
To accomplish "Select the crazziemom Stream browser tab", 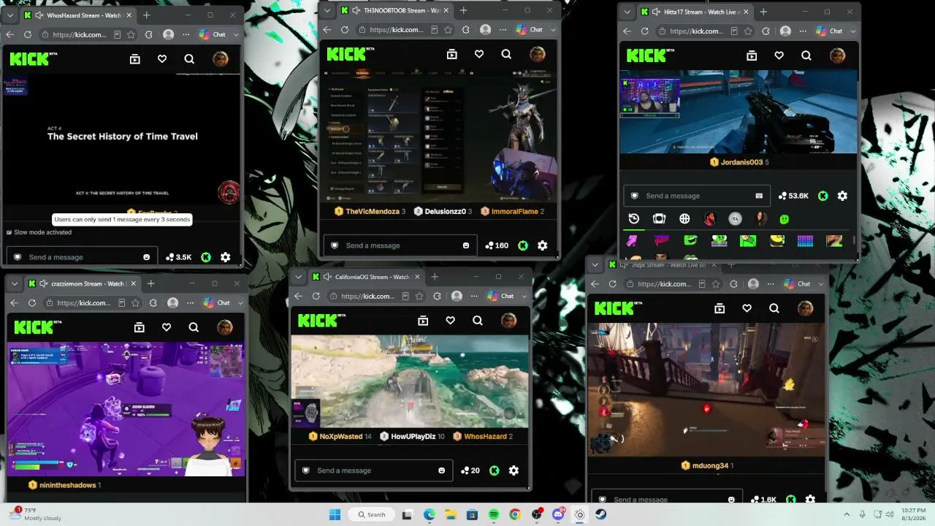I will click(x=83, y=283).
